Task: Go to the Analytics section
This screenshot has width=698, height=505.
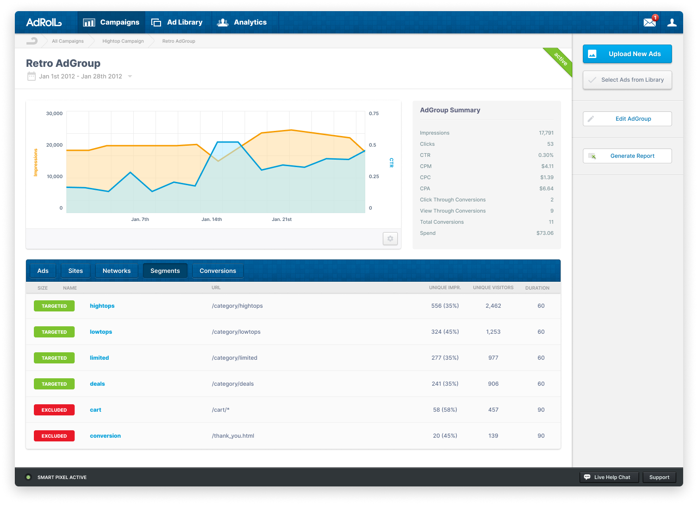Action: [243, 22]
